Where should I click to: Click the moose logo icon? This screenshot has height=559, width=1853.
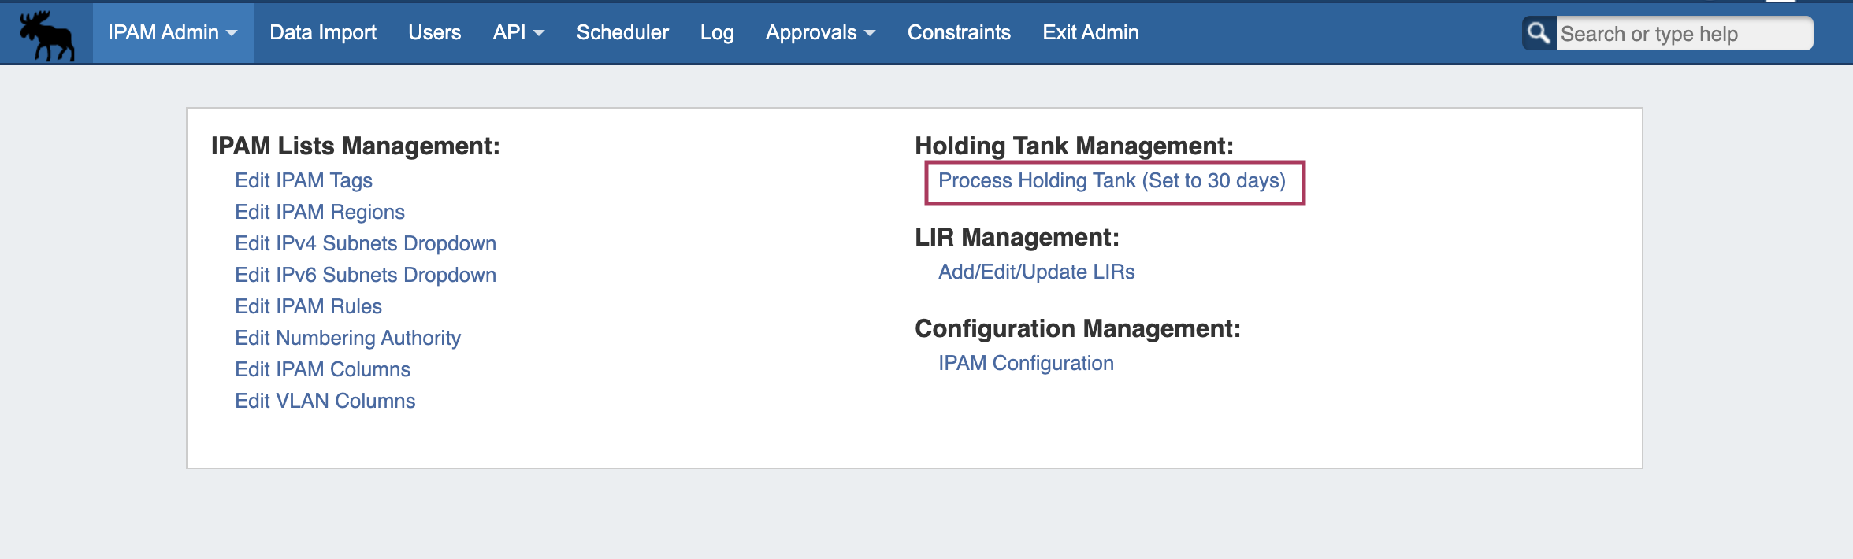[x=46, y=35]
